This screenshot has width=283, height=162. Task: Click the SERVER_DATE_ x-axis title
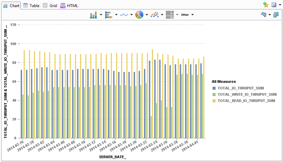[112, 156]
